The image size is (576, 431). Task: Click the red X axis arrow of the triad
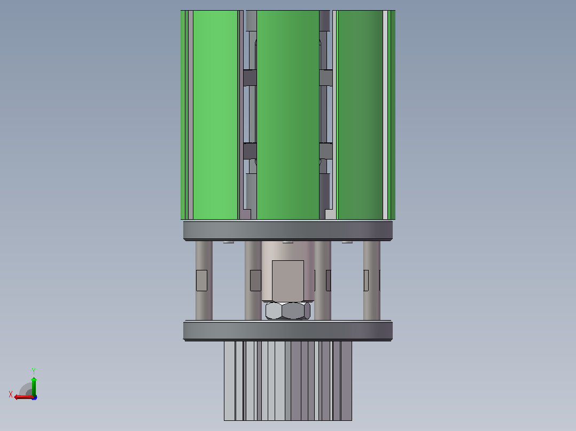point(23,397)
